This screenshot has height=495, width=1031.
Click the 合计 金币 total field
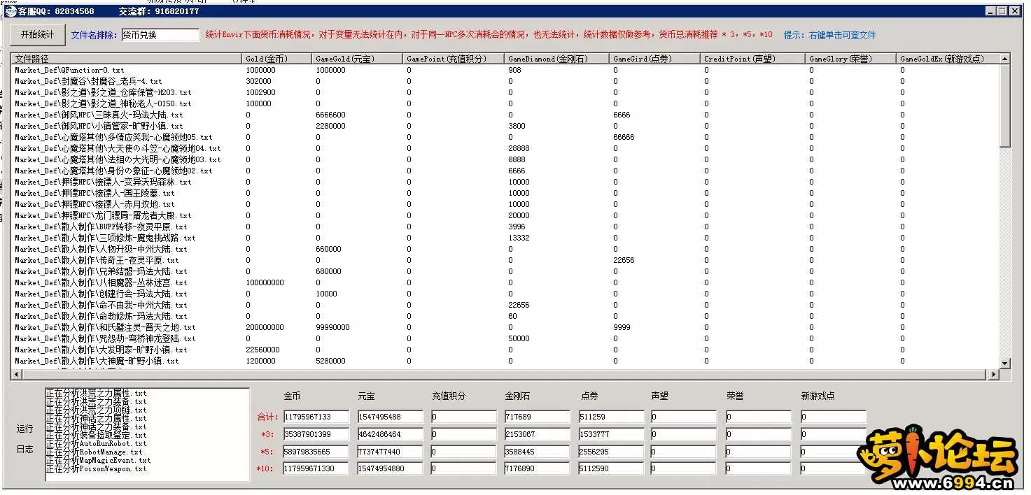(x=316, y=417)
